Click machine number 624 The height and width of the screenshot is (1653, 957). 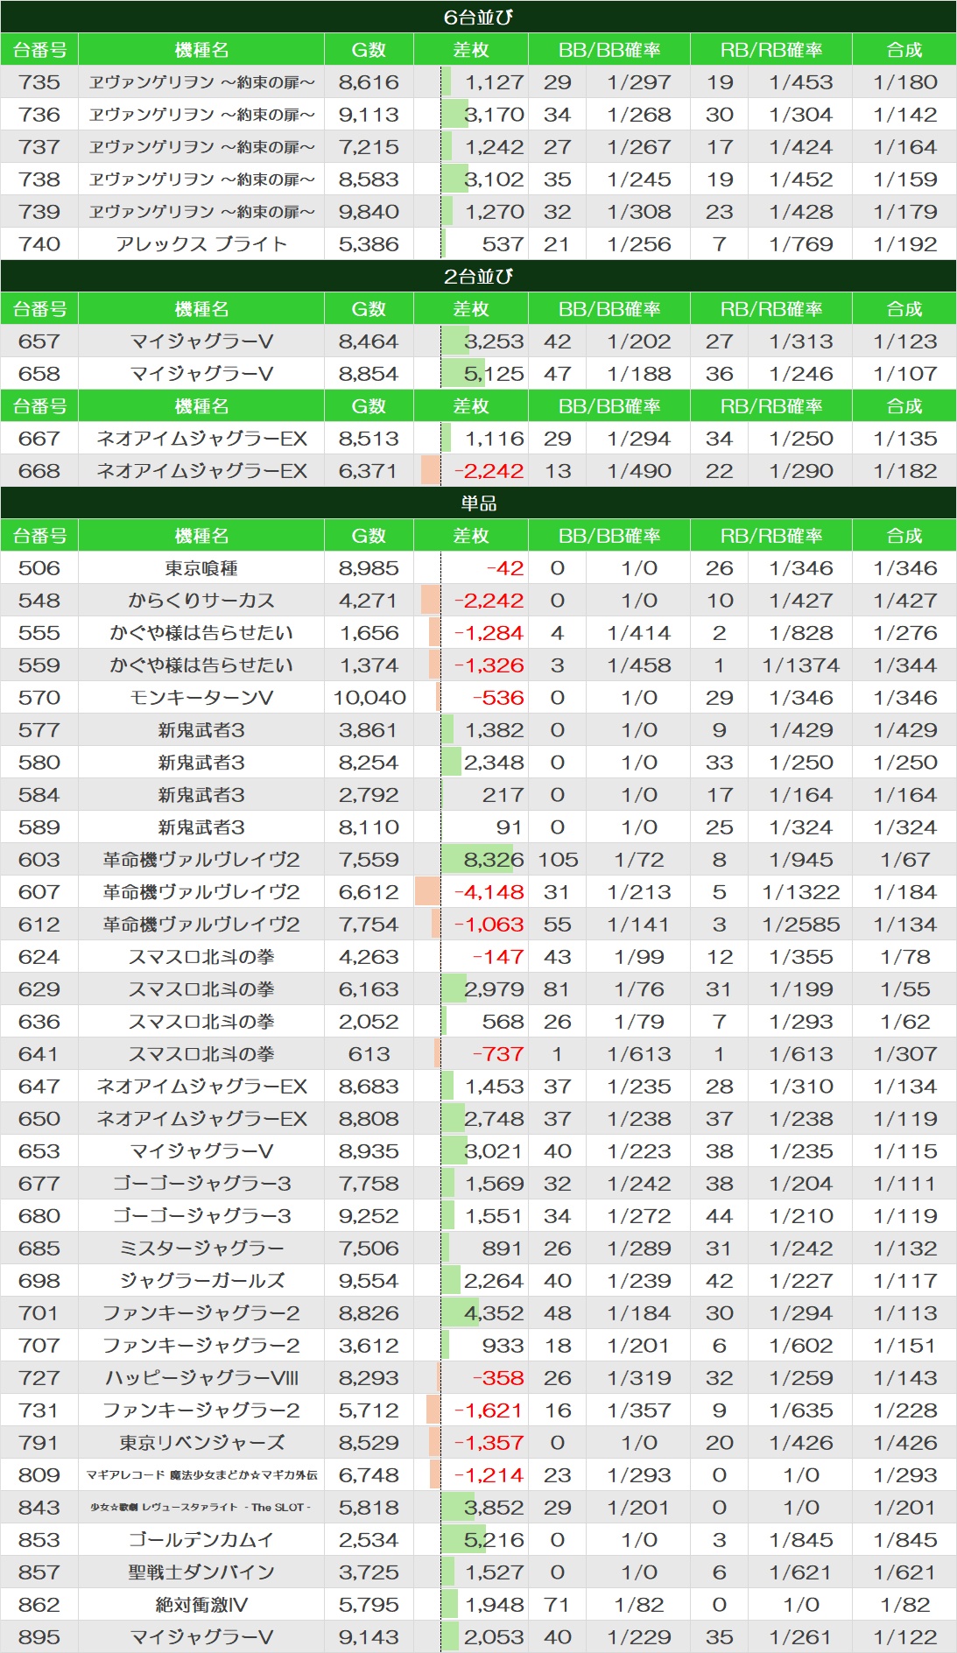[x=39, y=957]
